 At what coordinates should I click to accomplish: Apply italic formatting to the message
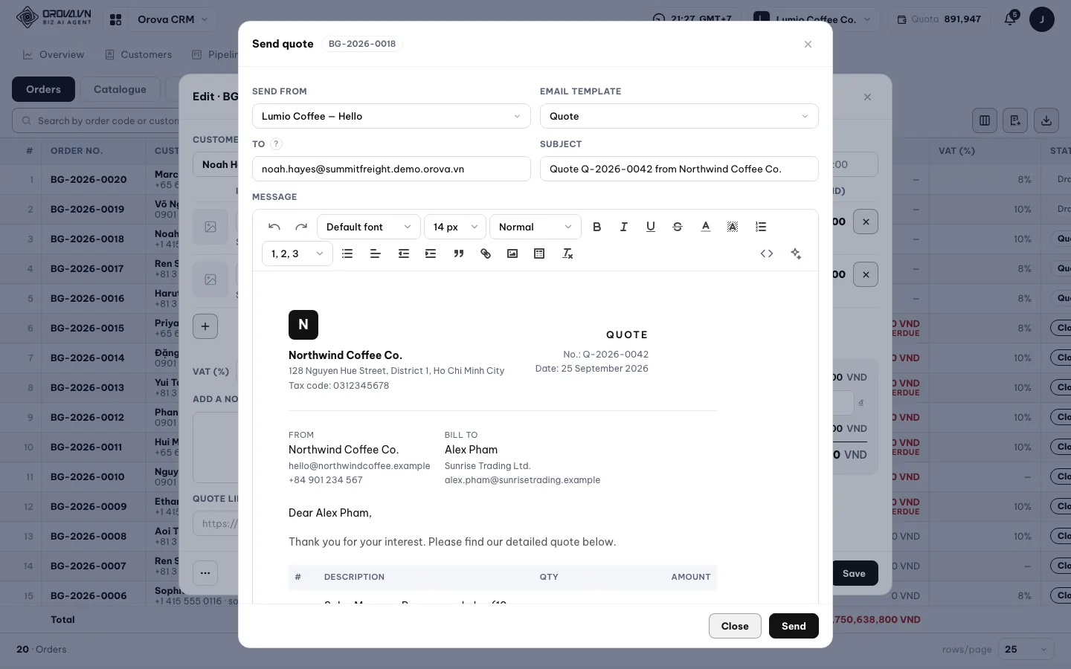(x=624, y=227)
